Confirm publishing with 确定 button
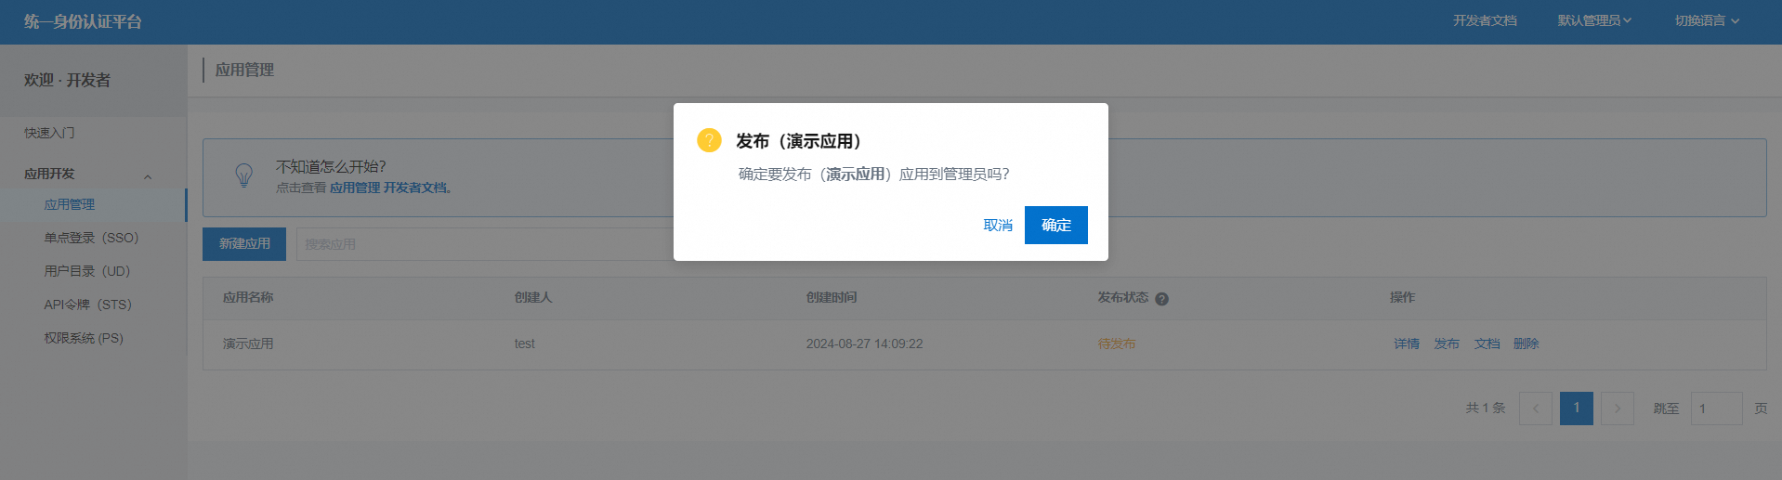The image size is (1782, 480). coord(1055,226)
